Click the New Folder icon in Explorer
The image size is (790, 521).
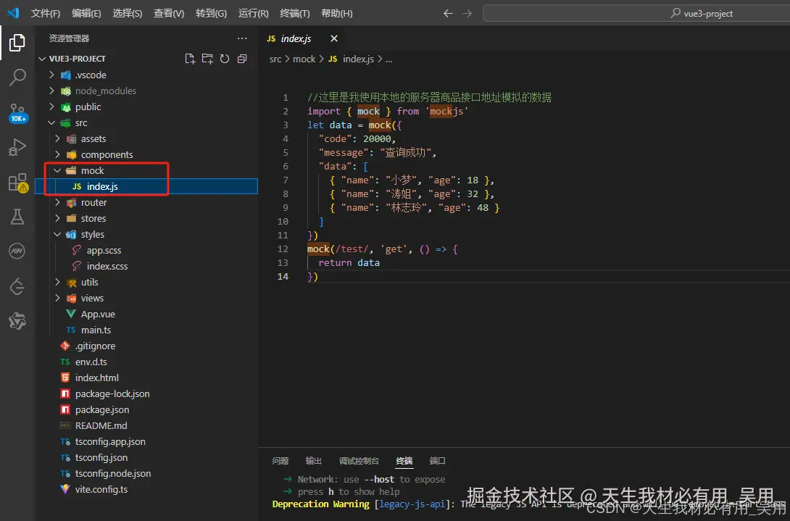207,59
